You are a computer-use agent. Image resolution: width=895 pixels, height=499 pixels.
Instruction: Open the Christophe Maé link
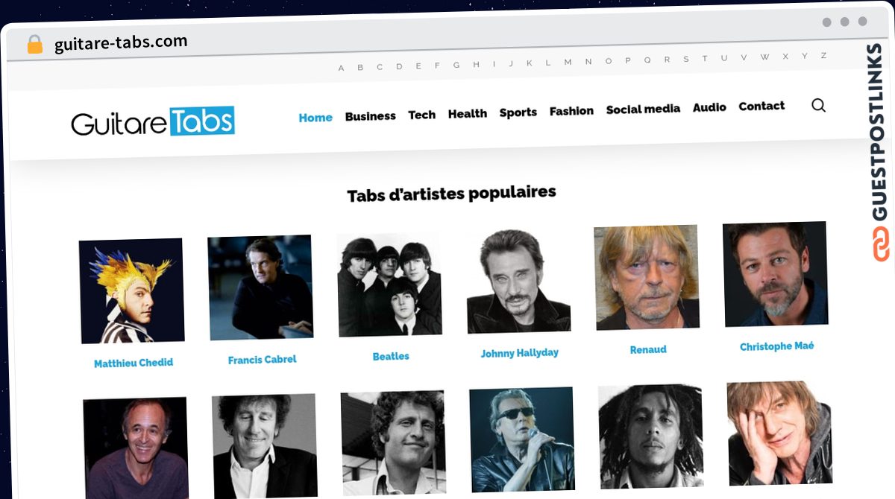click(x=776, y=346)
